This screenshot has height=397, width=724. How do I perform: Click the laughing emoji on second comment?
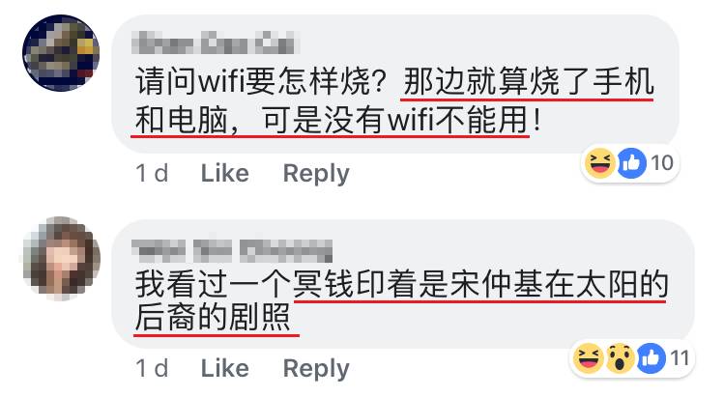(x=589, y=358)
